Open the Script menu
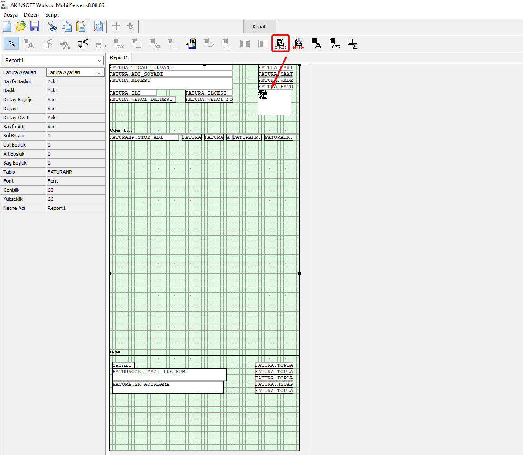Screen dimensions: 523x455 click(52, 15)
